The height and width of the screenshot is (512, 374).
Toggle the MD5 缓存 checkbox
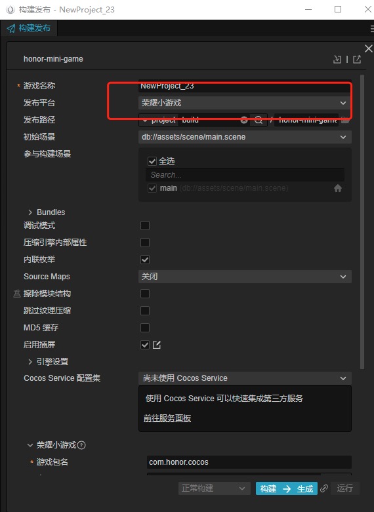pyautogui.click(x=145, y=328)
